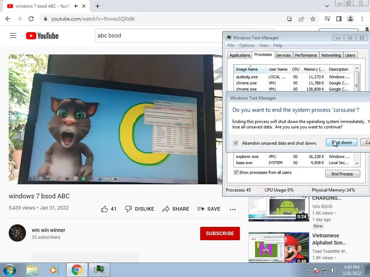Image resolution: width=370 pixels, height=277 pixels.
Task: Open Chrome media controls icon
Action: tap(327, 19)
